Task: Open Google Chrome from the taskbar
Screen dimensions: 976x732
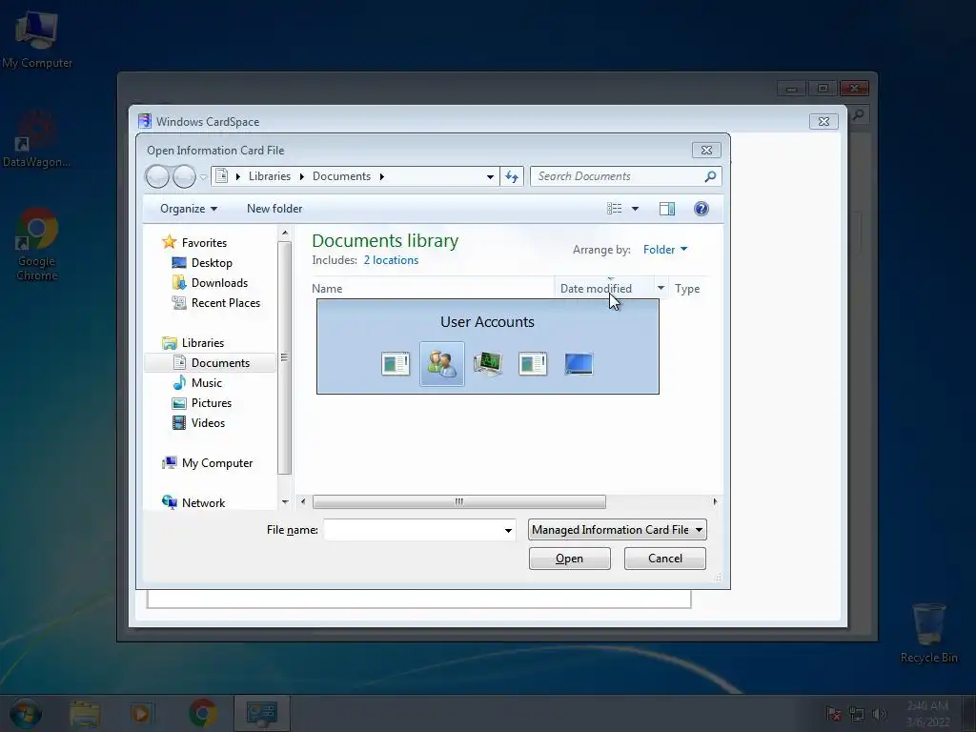Action: pyautogui.click(x=203, y=713)
